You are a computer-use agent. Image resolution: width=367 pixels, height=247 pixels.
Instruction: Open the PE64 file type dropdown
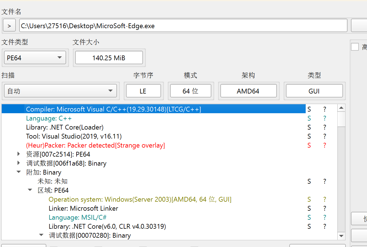point(35,58)
